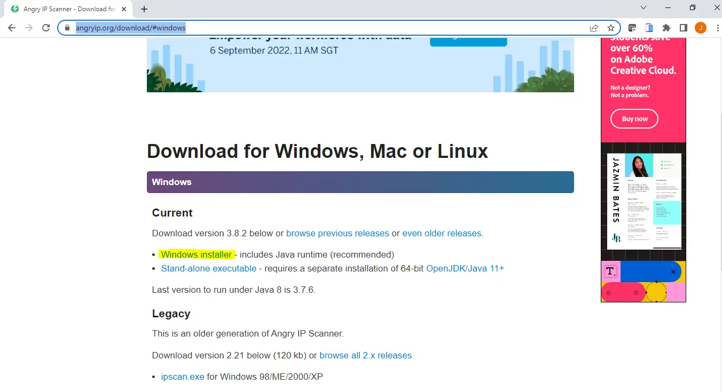The width and height of the screenshot is (722, 392).
Task: Open browse previous releases link
Action: (x=338, y=233)
